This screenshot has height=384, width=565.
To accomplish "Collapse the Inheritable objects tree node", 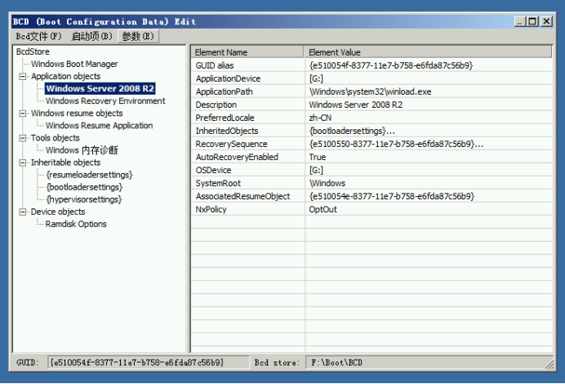I will pos(23,163).
